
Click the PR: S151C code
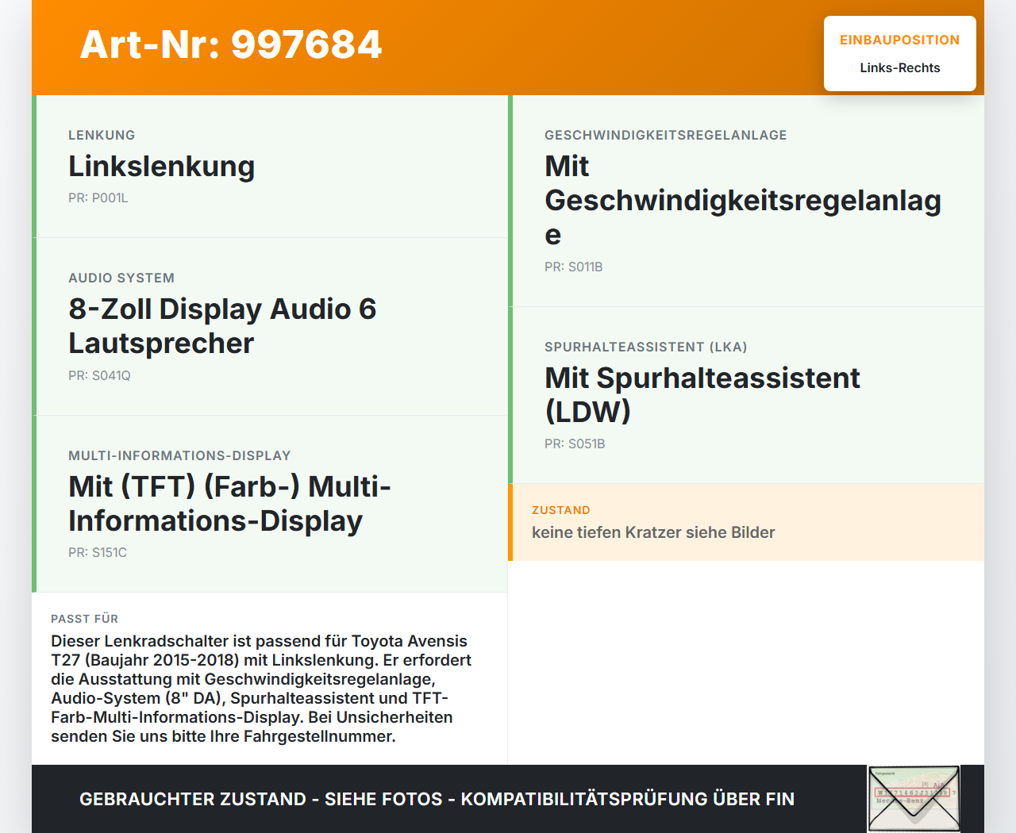98,553
